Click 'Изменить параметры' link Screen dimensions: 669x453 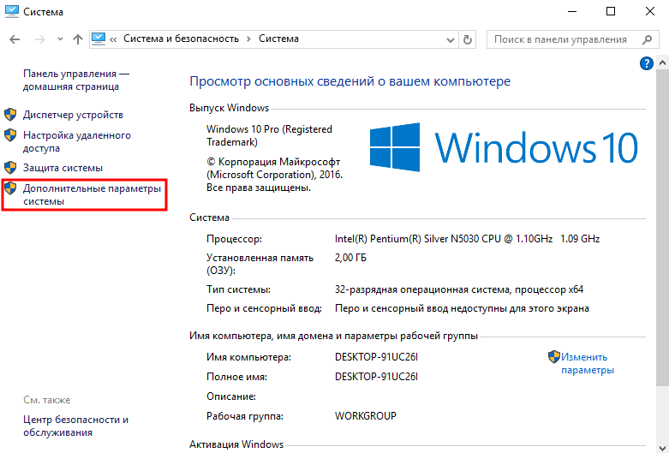[588, 363]
